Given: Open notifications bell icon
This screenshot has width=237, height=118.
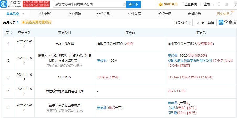Looking at the screenshot, I should [x=227, y=4].
